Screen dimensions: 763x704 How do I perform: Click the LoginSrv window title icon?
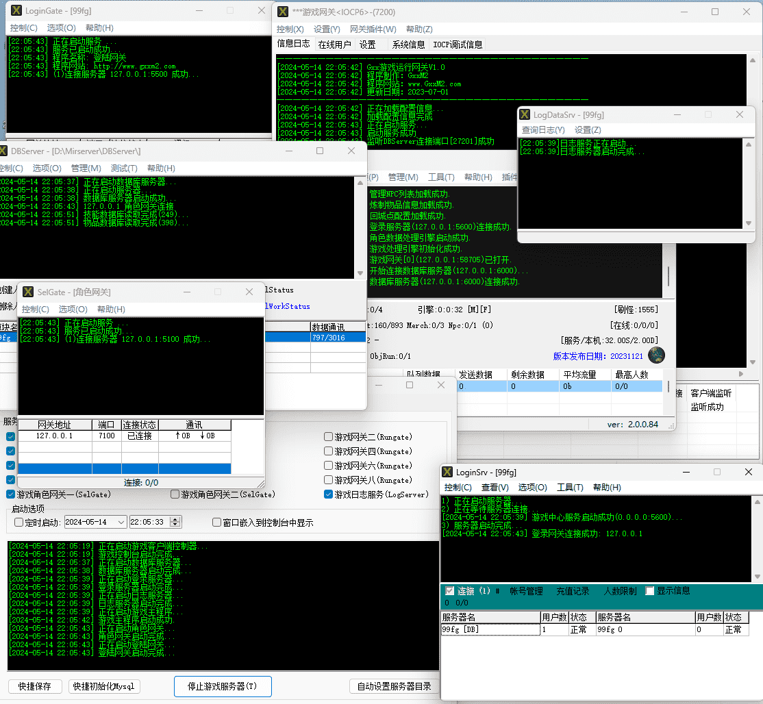[447, 472]
